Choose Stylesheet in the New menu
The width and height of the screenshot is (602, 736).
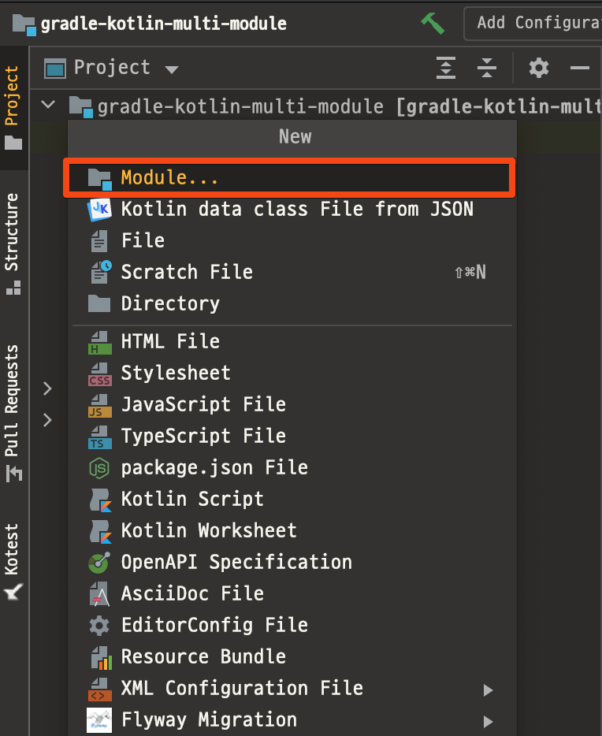[x=292, y=373]
